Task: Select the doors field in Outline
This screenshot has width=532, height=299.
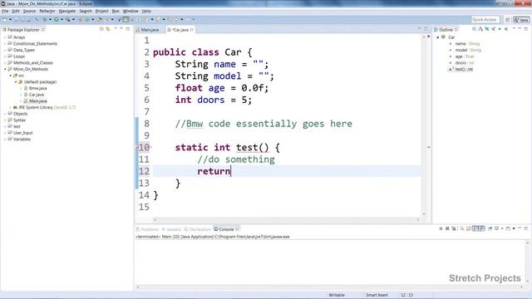Action: [x=464, y=63]
